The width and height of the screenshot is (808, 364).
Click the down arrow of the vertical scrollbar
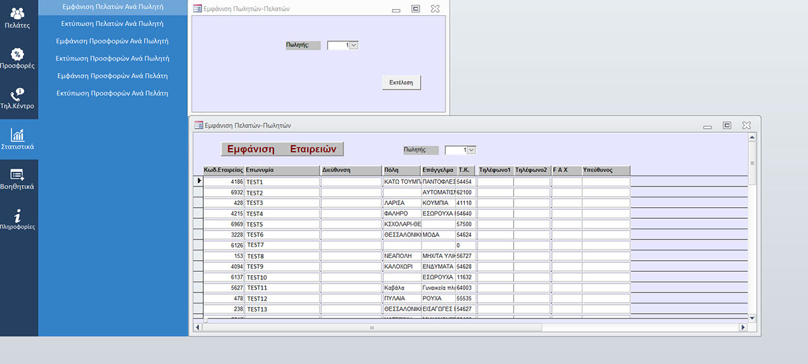tap(752, 318)
